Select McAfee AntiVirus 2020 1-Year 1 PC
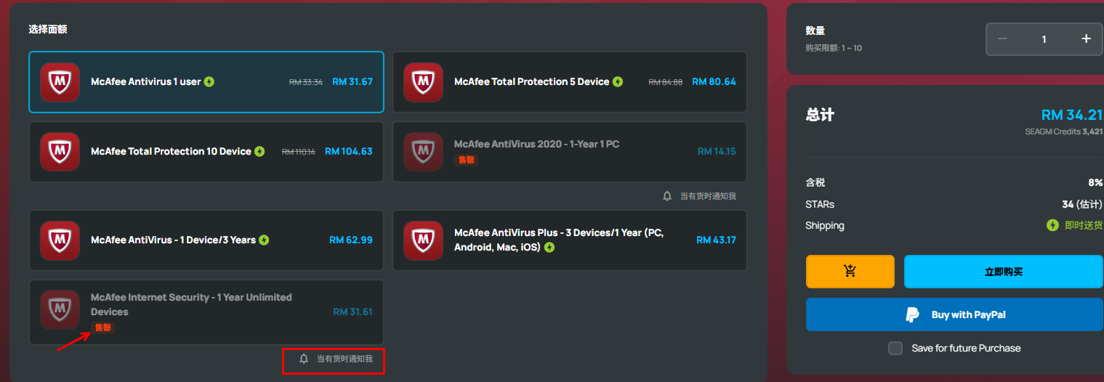 pyautogui.click(x=570, y=152)
